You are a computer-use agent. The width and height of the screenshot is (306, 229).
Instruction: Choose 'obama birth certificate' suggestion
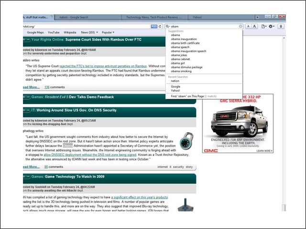[x=204, y=43]
